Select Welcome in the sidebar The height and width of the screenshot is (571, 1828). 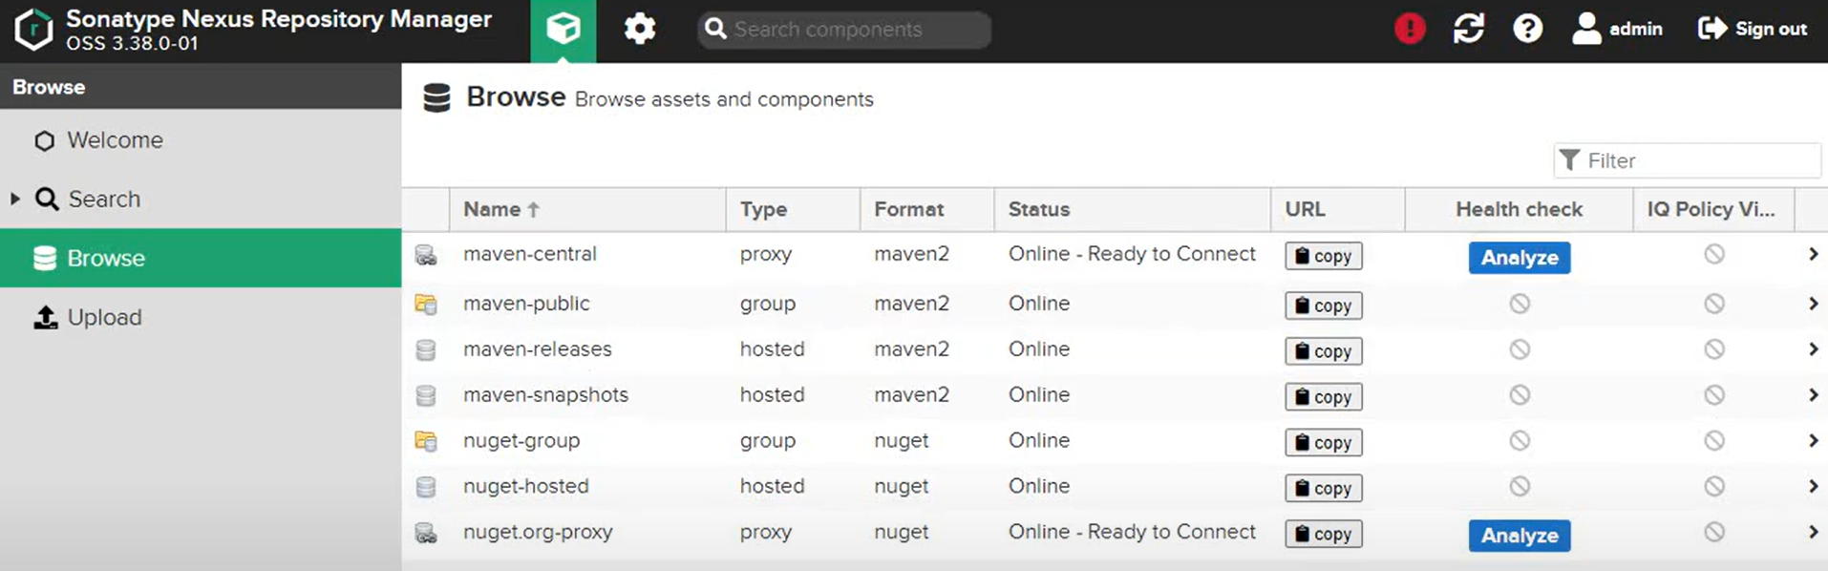201,140
